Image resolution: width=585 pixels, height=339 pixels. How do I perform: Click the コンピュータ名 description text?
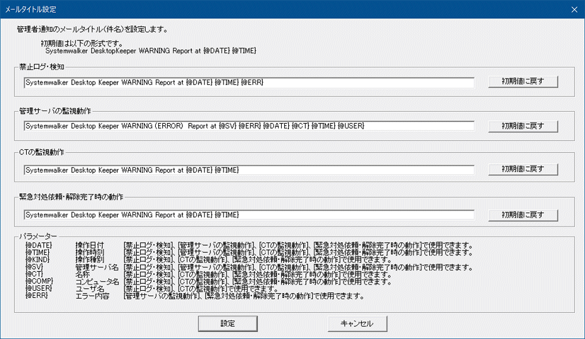97,281
